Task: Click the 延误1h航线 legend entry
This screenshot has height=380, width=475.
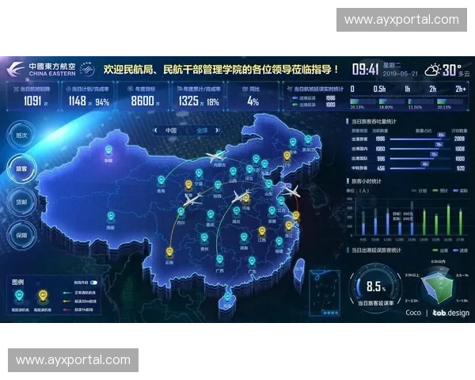Action: click(79, 310)
